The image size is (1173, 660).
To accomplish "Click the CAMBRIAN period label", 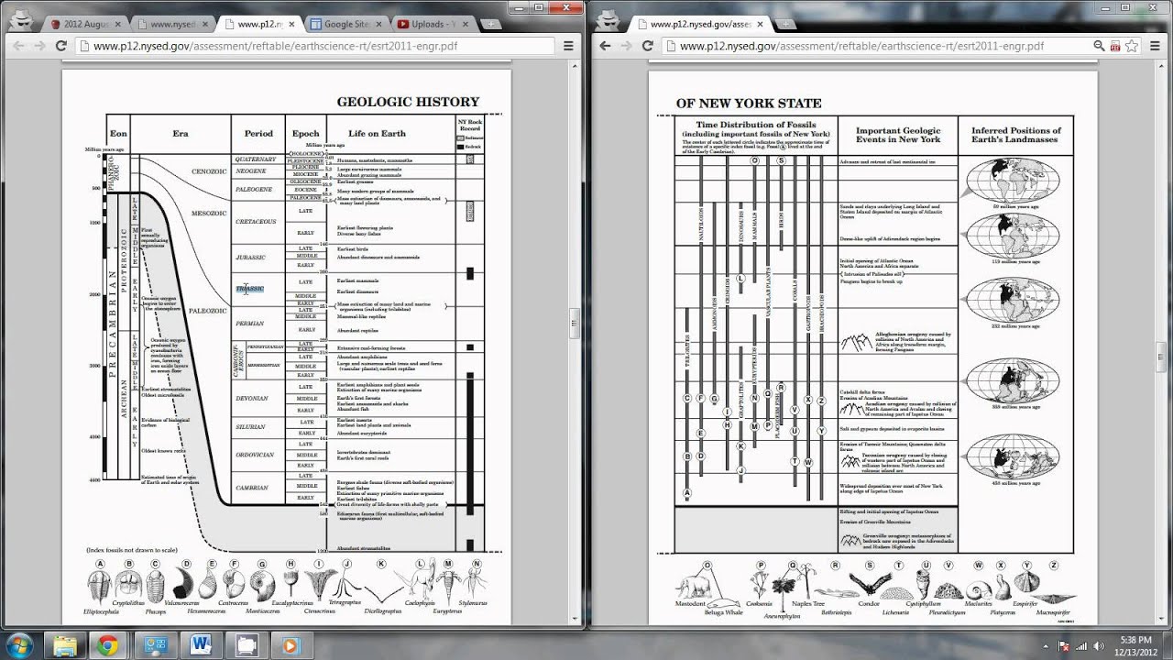I will pos(252,488).
